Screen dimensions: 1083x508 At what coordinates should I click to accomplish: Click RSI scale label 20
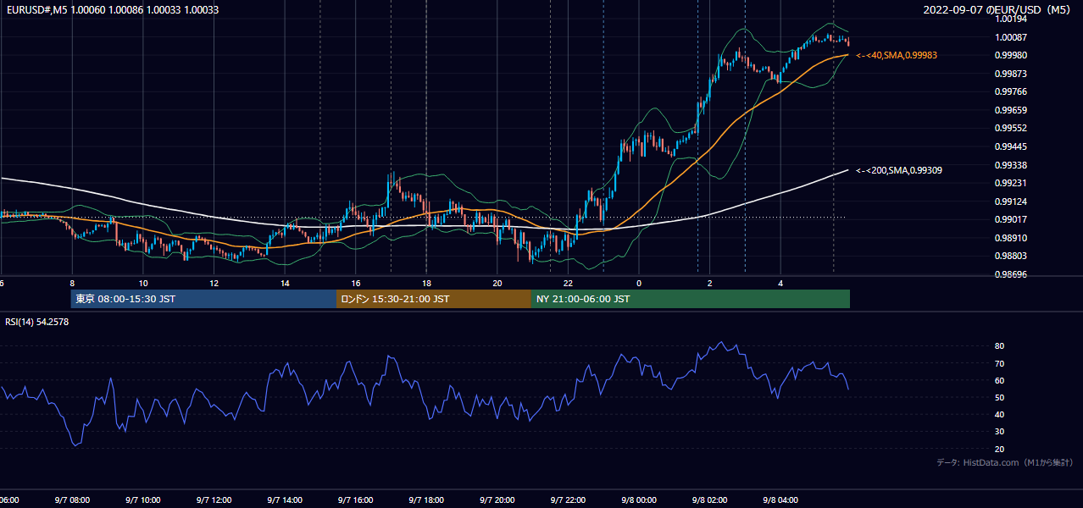tap(999, 449)
